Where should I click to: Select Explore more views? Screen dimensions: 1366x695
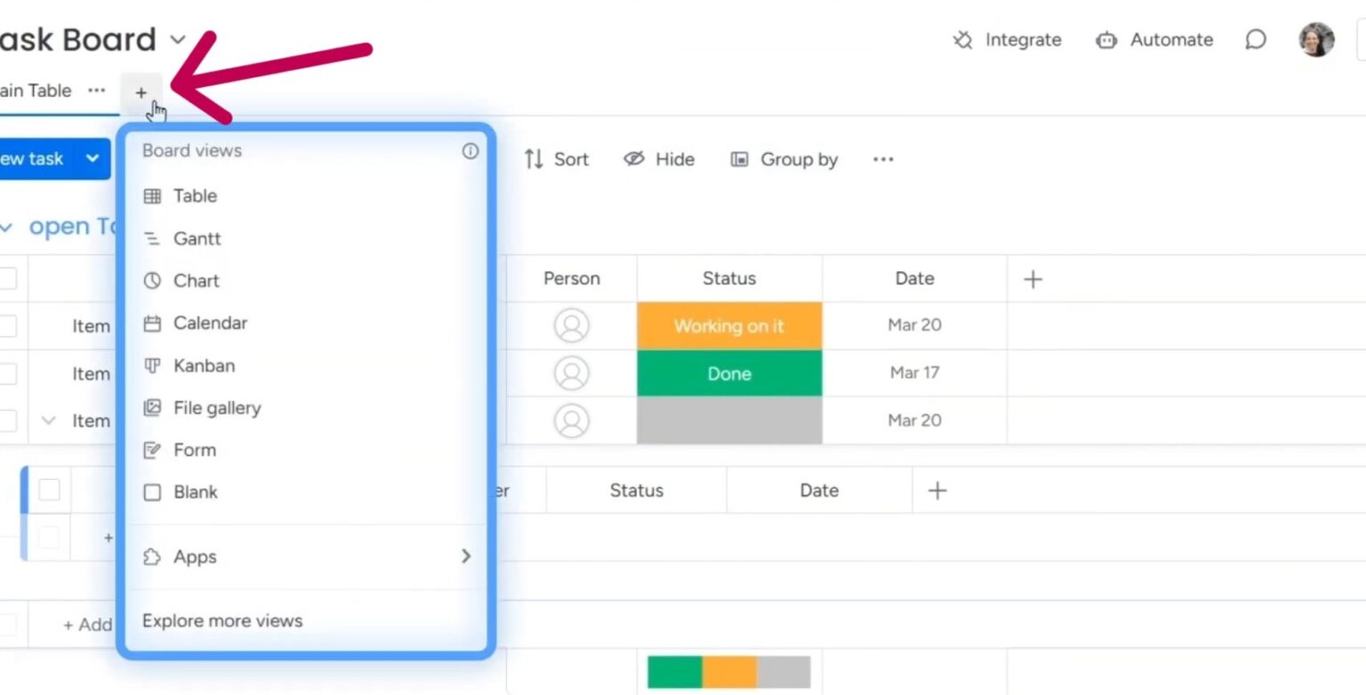click(221, 620)
